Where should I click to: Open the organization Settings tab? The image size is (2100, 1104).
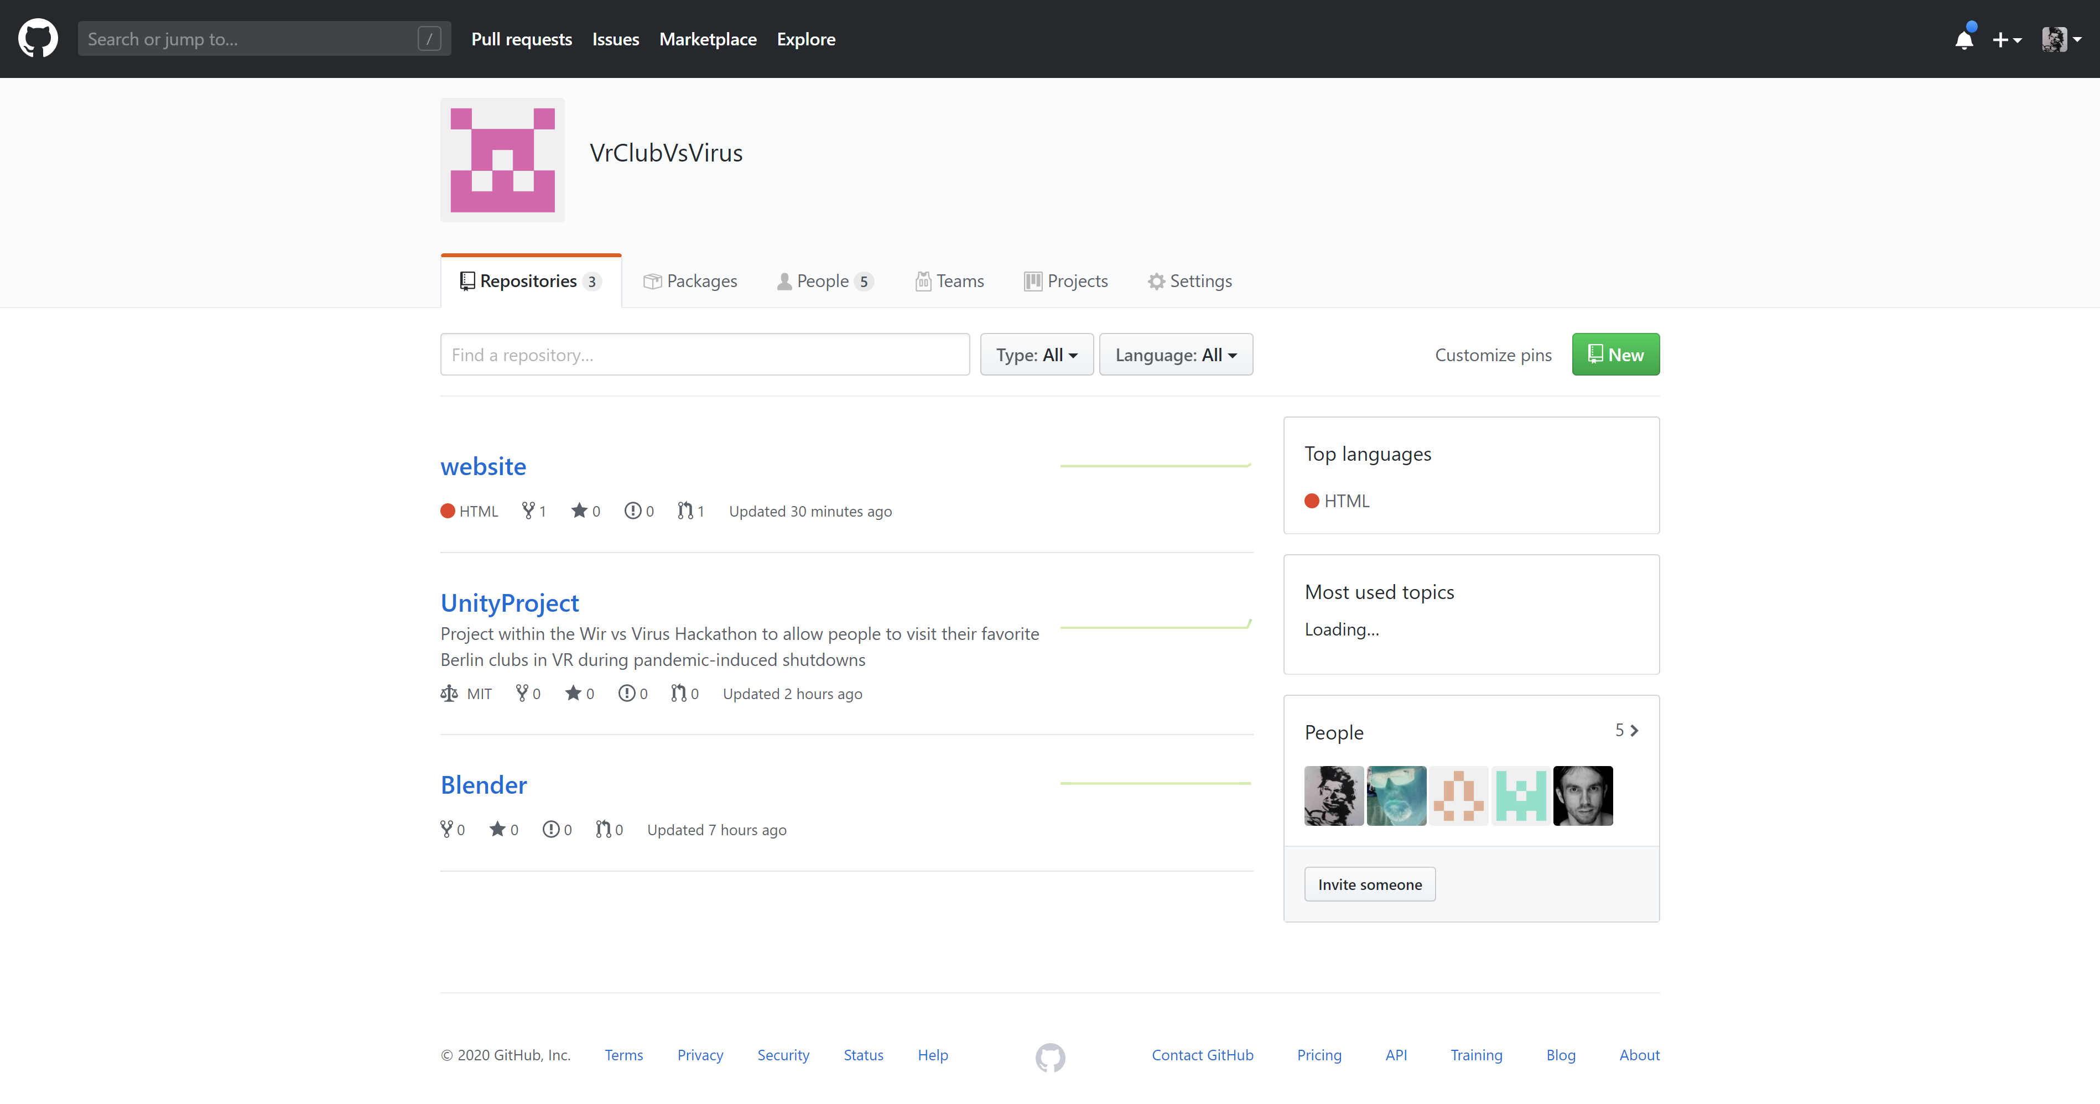click(x=1189, y=281)
